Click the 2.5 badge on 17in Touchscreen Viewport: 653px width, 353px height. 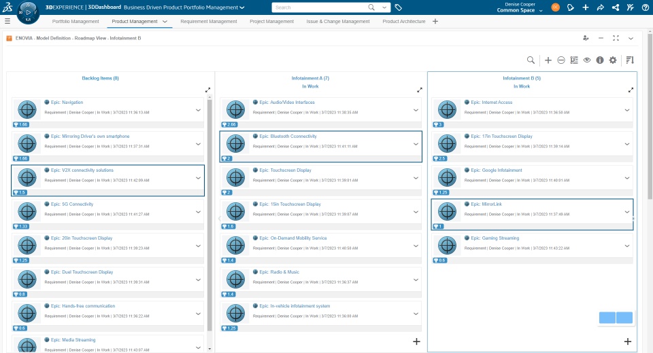click(440, 158)
